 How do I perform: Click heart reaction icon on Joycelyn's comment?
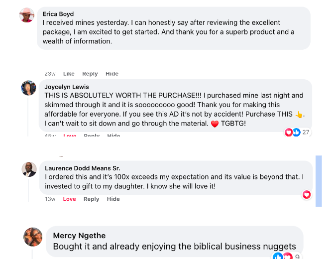pyautogui.click(x=289, y=132)
